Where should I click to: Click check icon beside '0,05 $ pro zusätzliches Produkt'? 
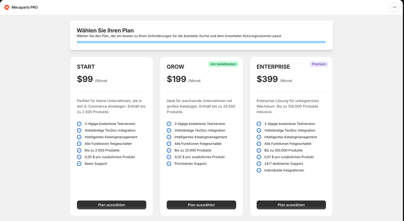79,157
